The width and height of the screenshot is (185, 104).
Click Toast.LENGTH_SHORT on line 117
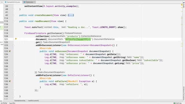104,27
